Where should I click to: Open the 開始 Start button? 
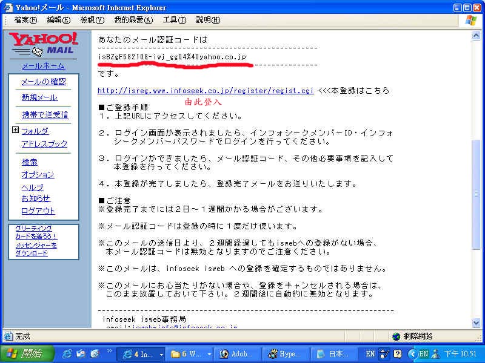coord(27,353)
